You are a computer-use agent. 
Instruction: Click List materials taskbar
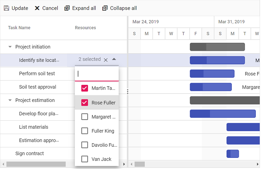(x=243, y=127)
